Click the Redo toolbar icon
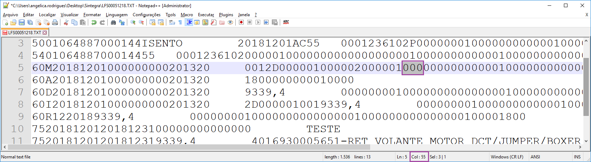 click(102, 22)
